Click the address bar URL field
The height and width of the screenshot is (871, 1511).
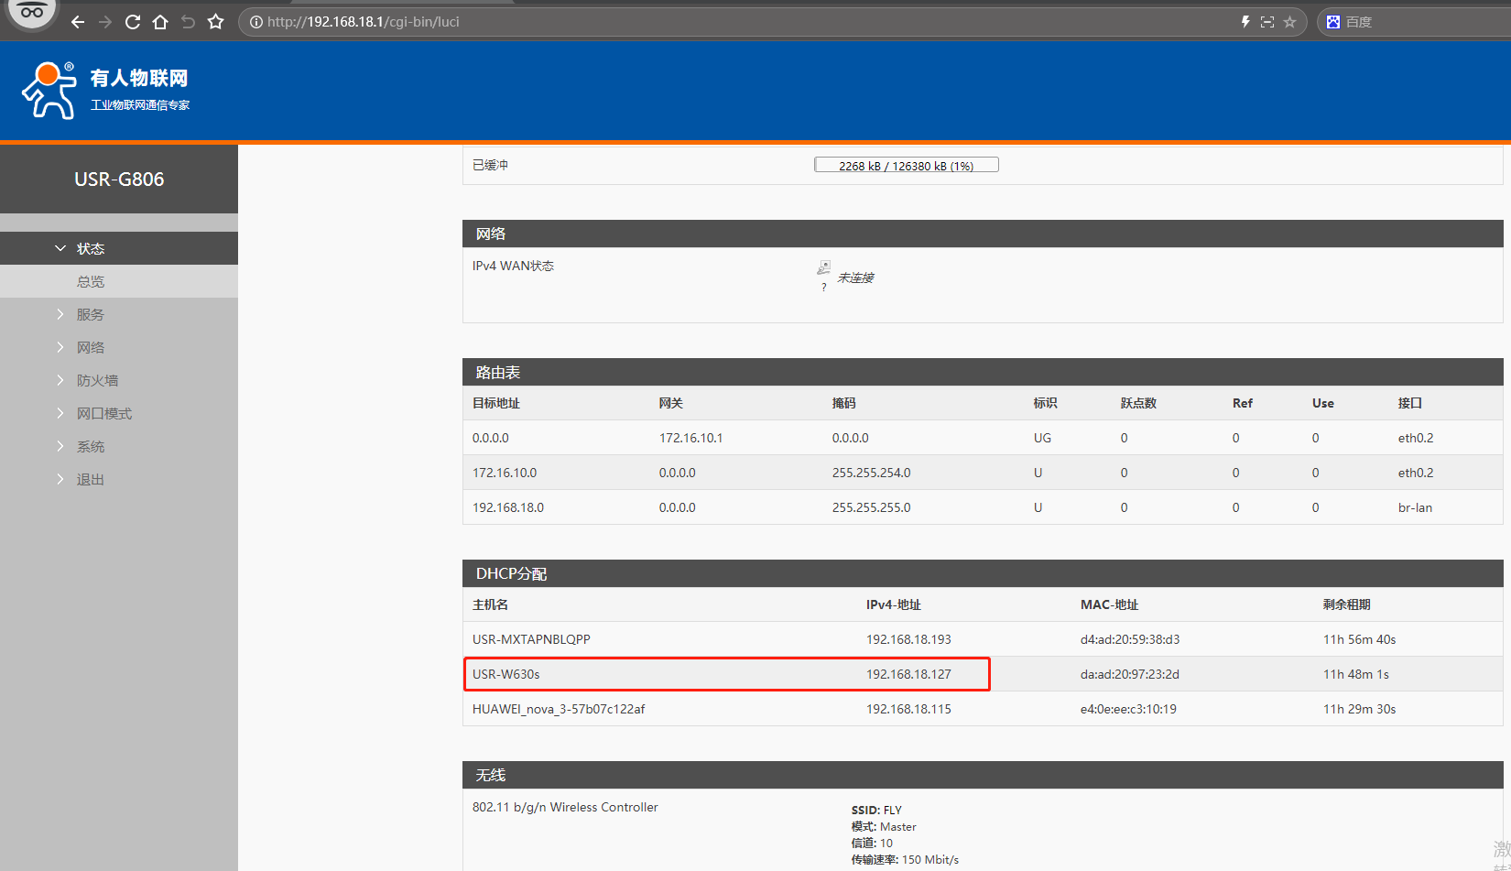733,22
